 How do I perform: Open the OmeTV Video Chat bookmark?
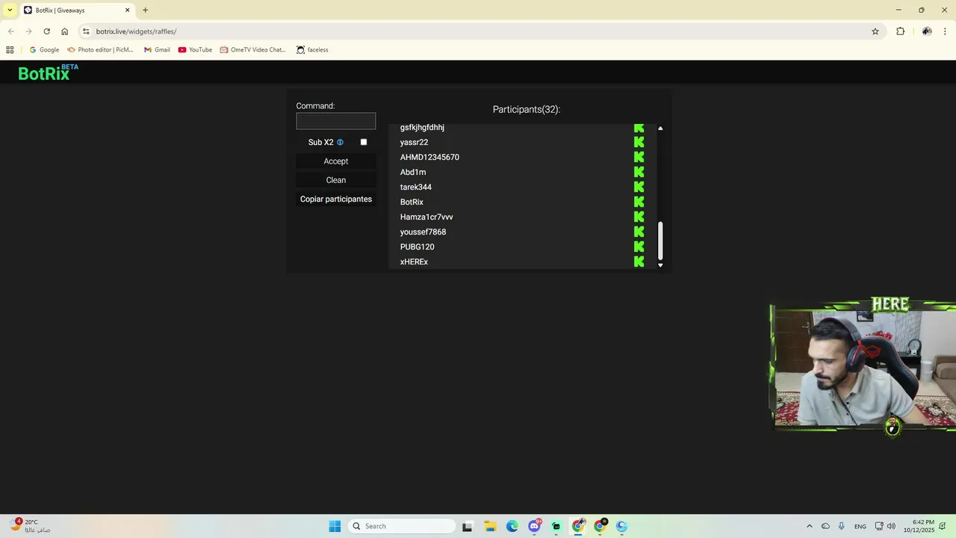(252, 50)
